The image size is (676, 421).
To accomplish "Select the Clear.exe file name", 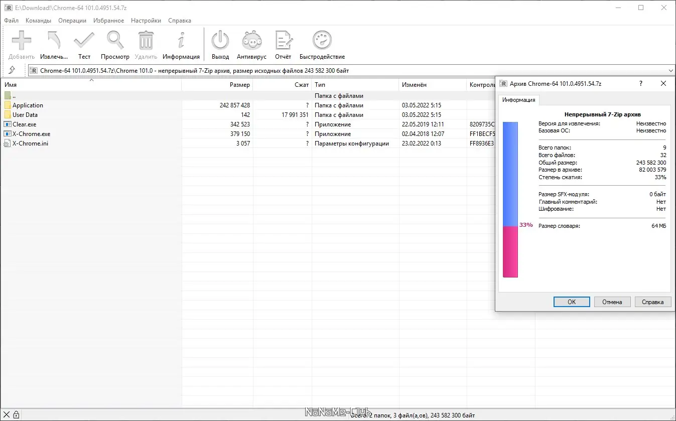I will (24, 124).
